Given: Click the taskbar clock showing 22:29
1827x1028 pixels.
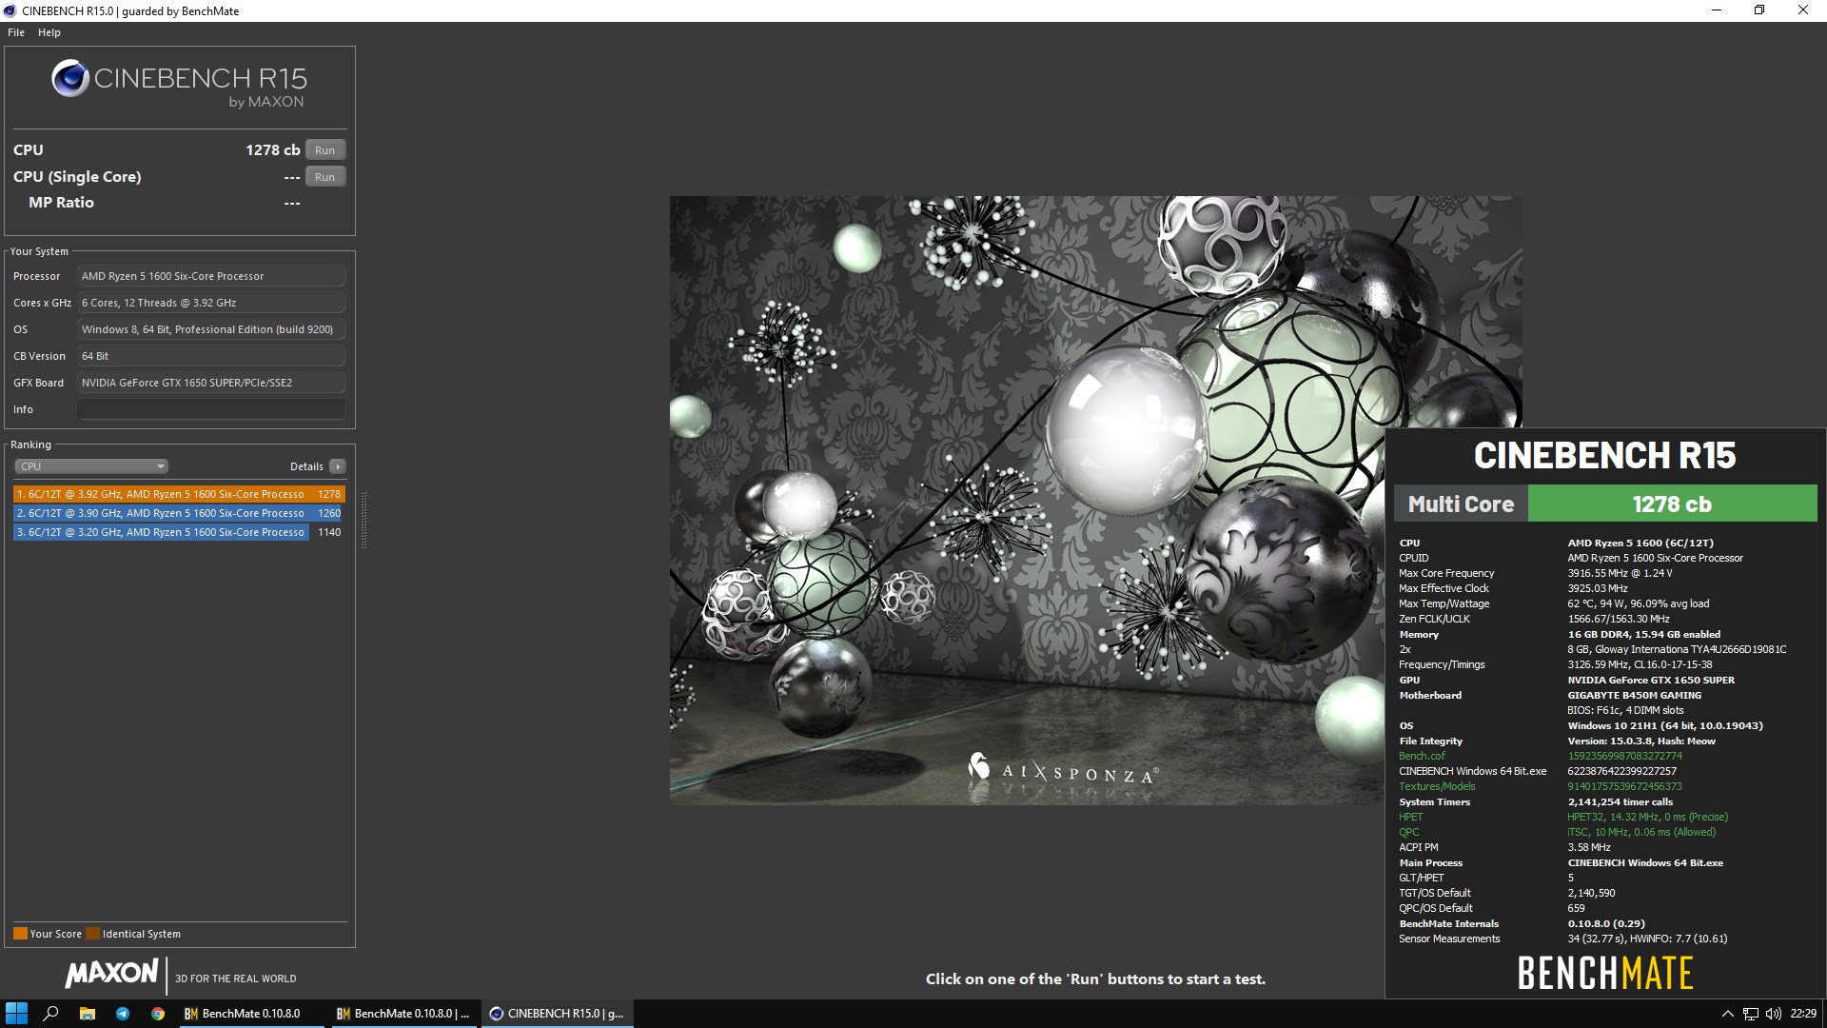Looking at the screenshot, I should click(x=1803, y=1014).
